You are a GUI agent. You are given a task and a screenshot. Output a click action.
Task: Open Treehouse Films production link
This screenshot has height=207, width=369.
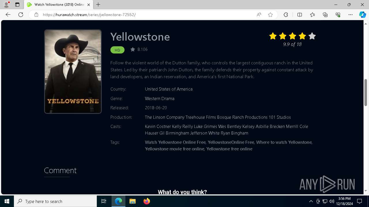pyautogui.click(x=201, y=117)
